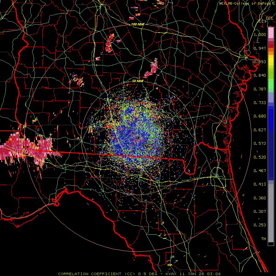This screenshot has width=276, height=276.
Task: Click the DEC label above the color scale
Action: (x=269, y=18)
